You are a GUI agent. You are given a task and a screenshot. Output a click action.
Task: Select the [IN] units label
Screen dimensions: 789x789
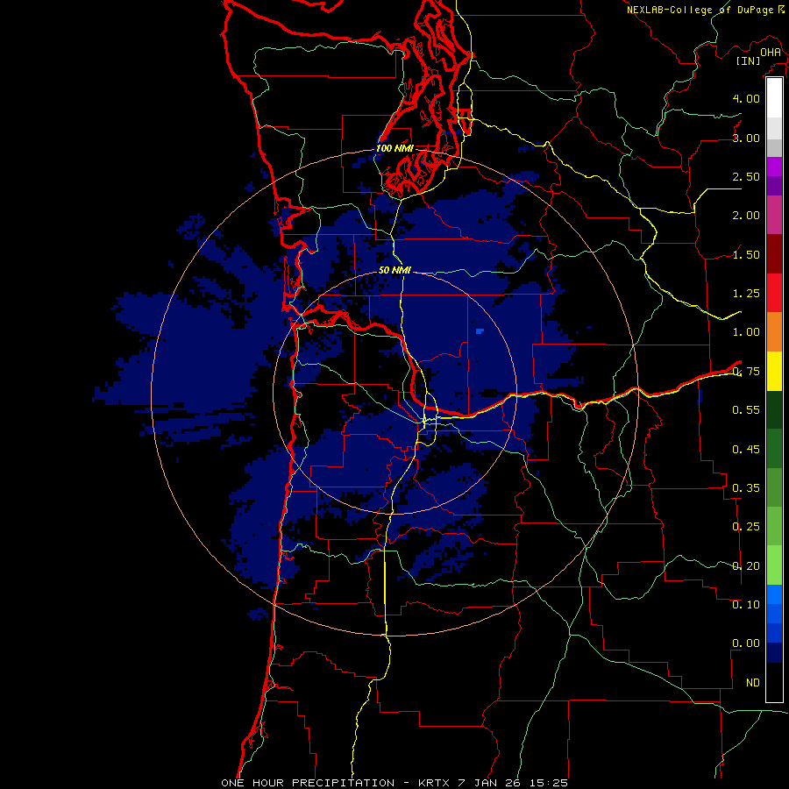coord(749,60)
